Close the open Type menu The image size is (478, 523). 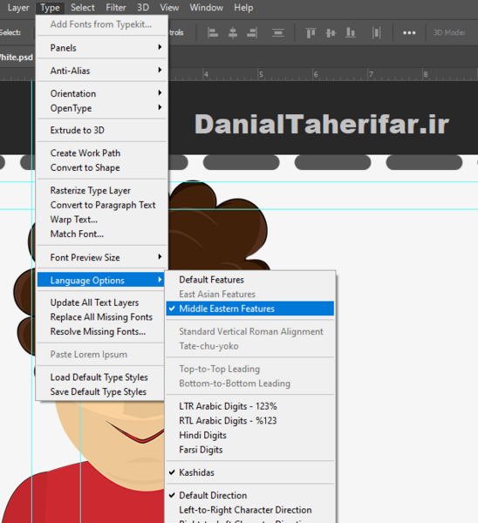(x=50, y=7)
